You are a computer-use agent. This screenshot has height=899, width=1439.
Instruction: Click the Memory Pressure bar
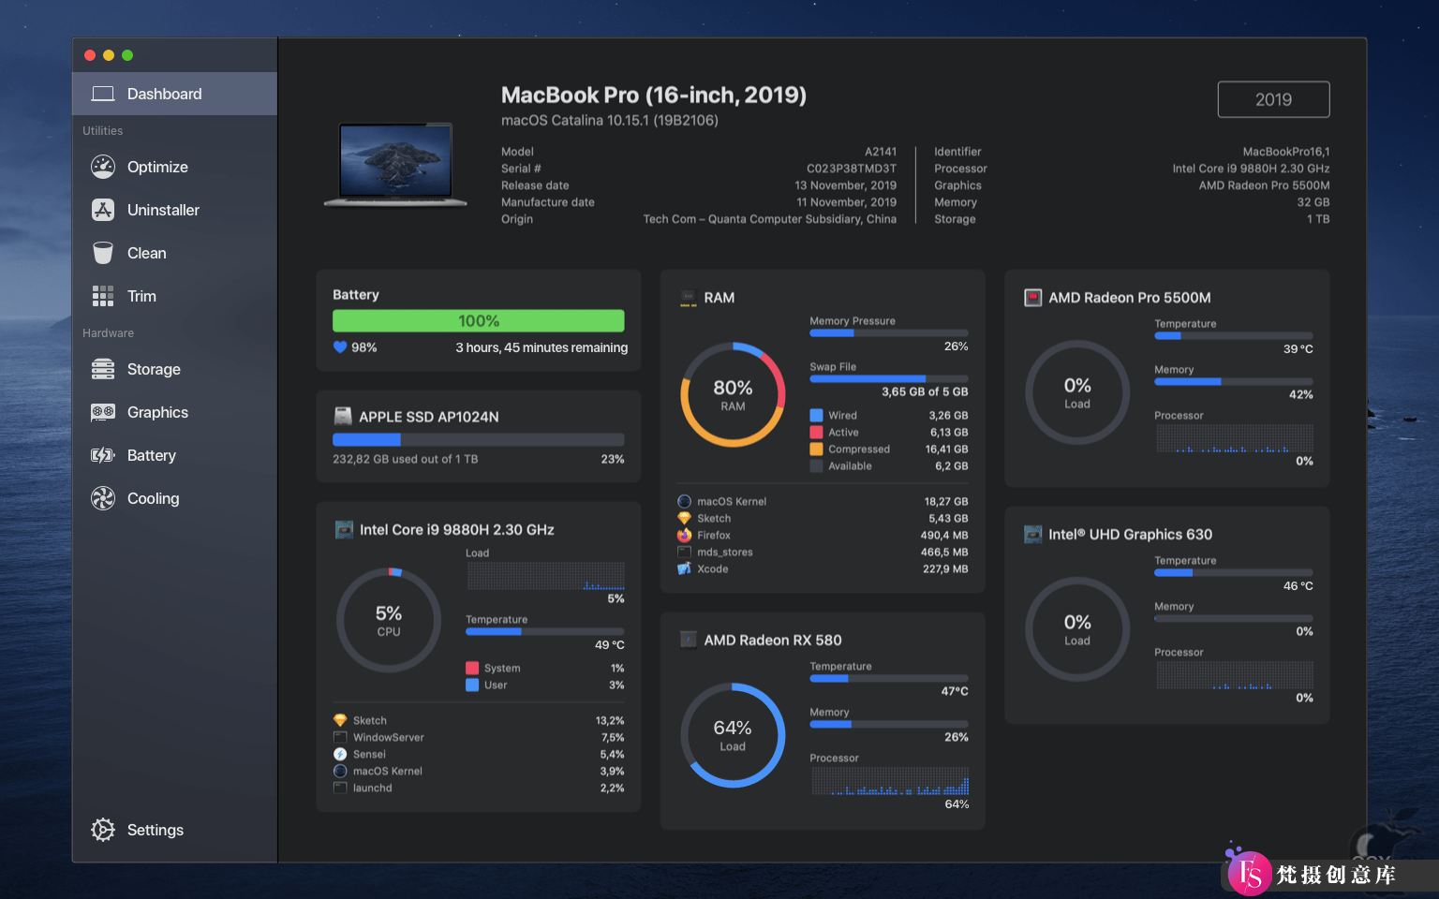point(889,332)
